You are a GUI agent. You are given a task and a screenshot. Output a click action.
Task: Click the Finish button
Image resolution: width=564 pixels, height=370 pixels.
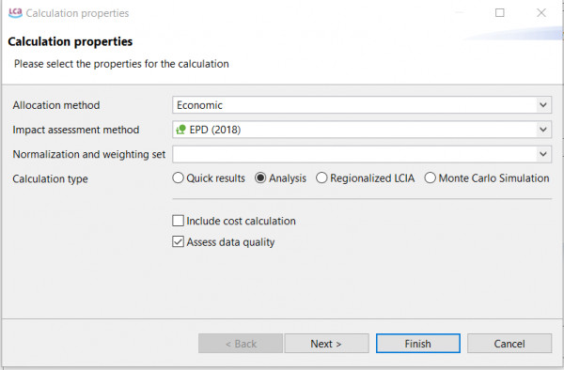click(418, 344)
